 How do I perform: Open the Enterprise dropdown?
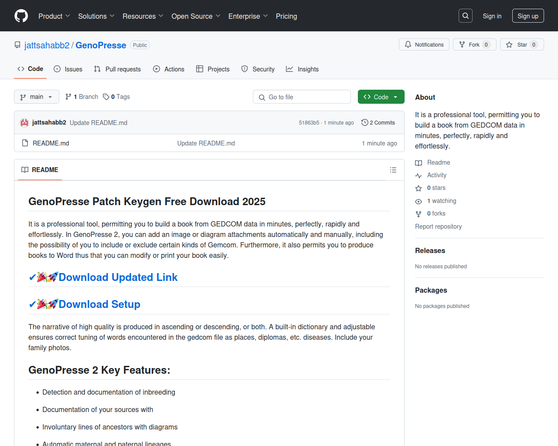coord(248,16)
